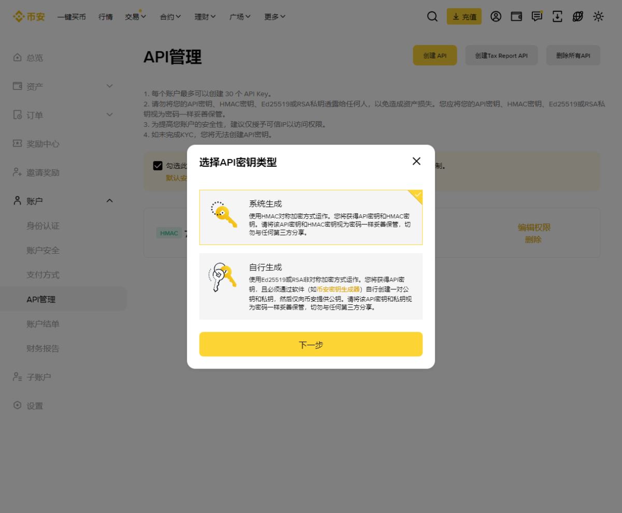Open the language selector globe icon
The image size is (622, 513).
click(x=577, y=16)
